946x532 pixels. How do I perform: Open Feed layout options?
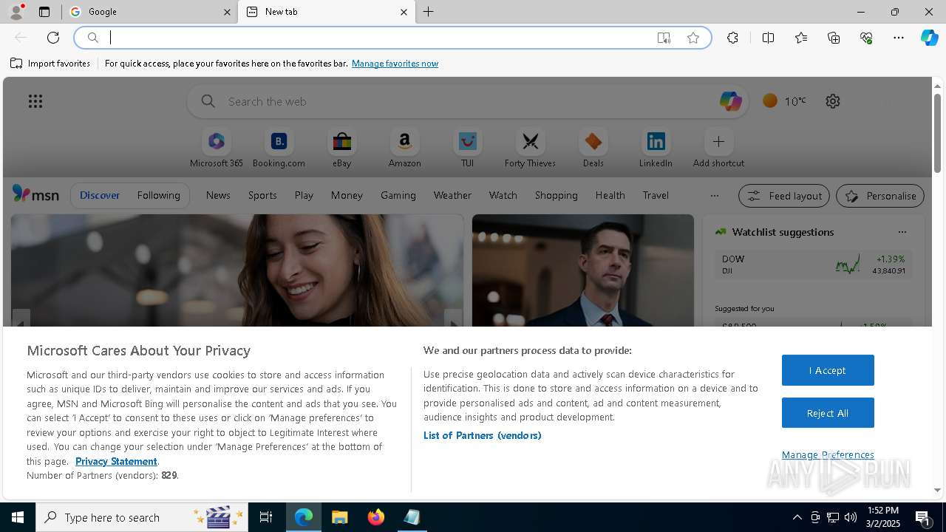click(784, 196)
